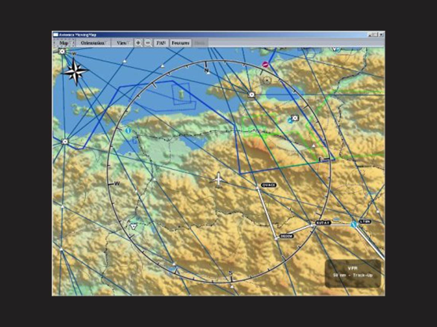437x327 pixels.
Task: Select the blue info marker on coastline
Action: pos(128,130)
